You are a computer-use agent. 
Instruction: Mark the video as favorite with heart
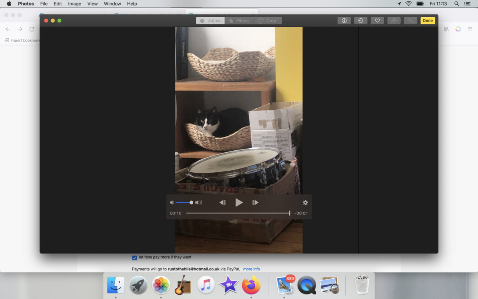[x=377, y=21]
